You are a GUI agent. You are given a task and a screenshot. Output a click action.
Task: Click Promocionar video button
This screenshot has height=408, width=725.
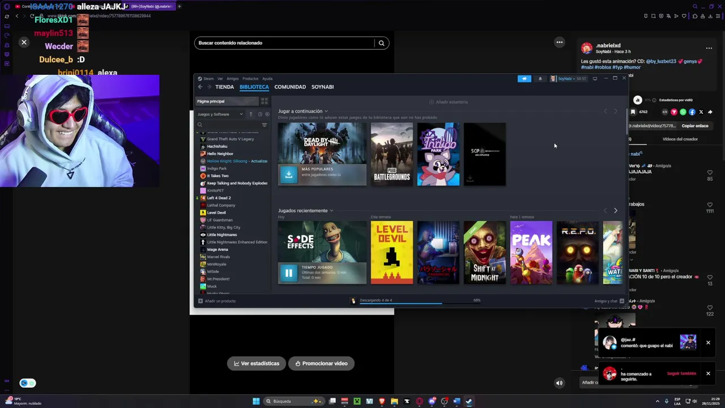321,363
